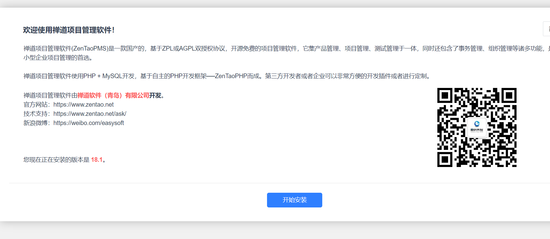Click the 技术支持 label
The height and width of the screenshot is (239, 550).
click(x=36, y=114)
